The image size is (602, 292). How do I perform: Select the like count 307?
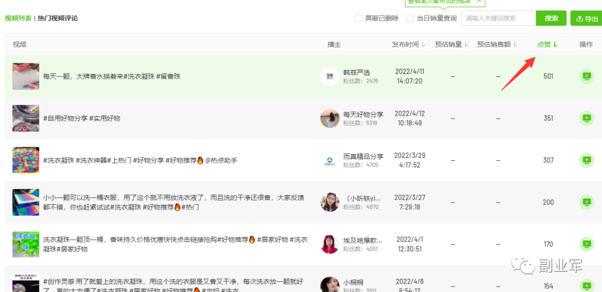pyautogui.click(x=548, y=160)
